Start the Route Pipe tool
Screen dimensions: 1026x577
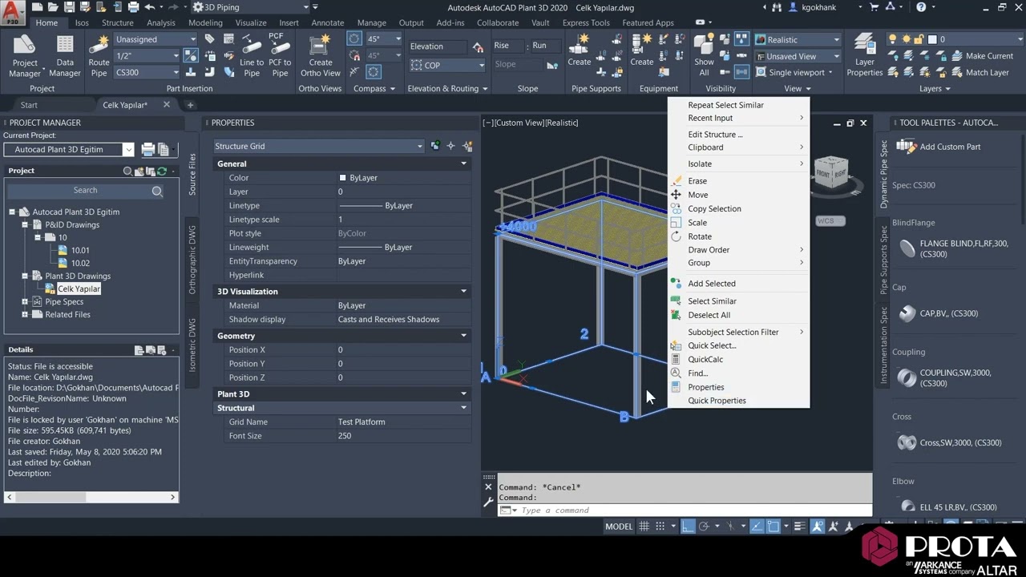click(x=99, y=56)
